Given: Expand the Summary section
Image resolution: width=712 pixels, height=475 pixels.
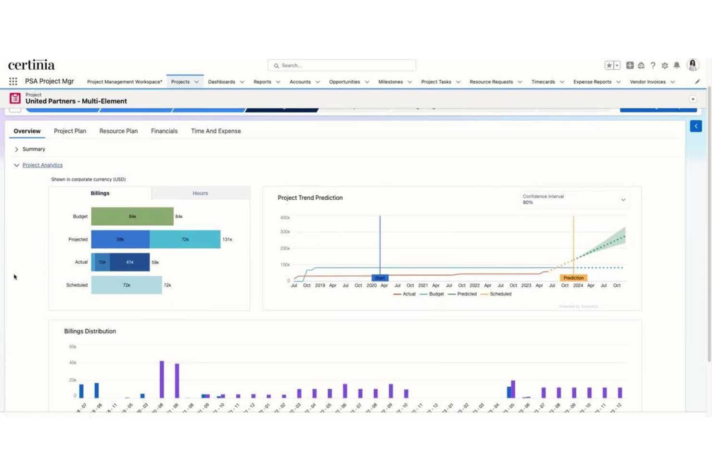Looking at the screenshot, I should tap(16, 149).
